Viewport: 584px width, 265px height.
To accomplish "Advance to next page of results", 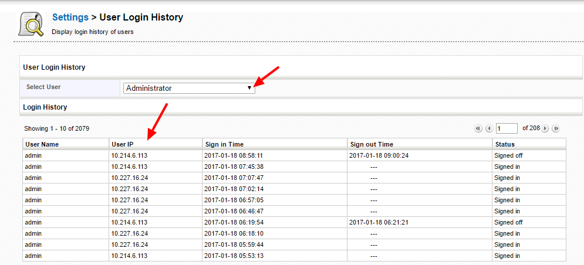I will (545, 128).
